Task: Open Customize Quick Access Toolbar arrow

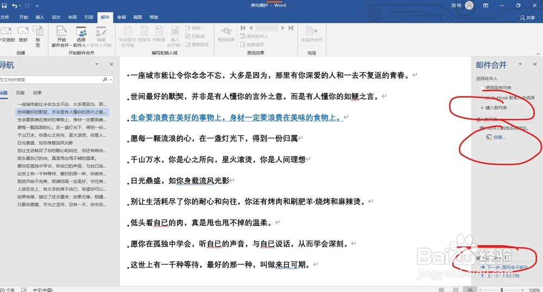Action: 37,6
